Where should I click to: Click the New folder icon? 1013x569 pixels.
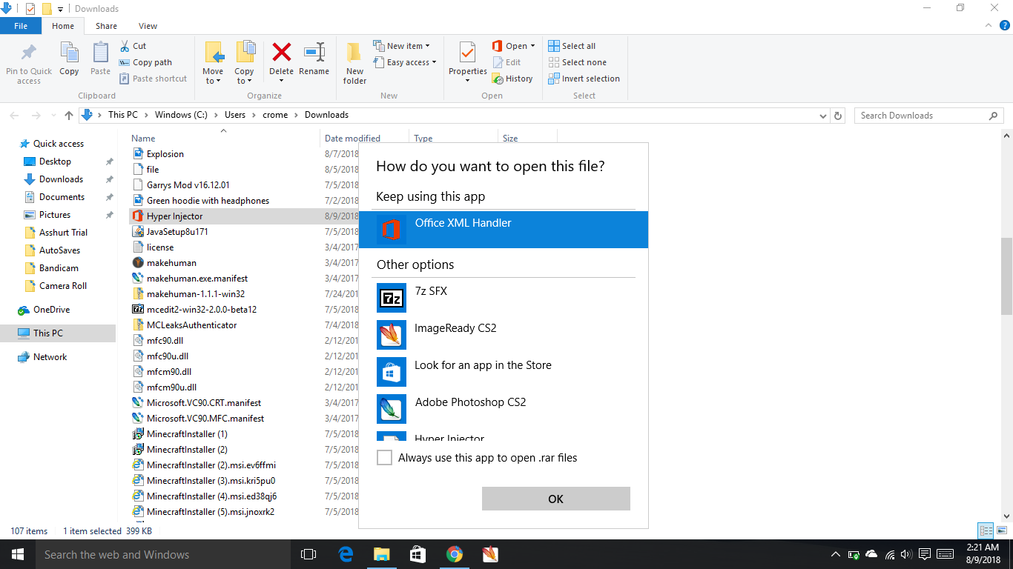(354, 53)
